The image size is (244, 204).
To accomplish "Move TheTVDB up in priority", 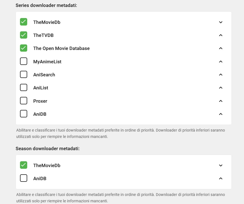I will [221, 35].
